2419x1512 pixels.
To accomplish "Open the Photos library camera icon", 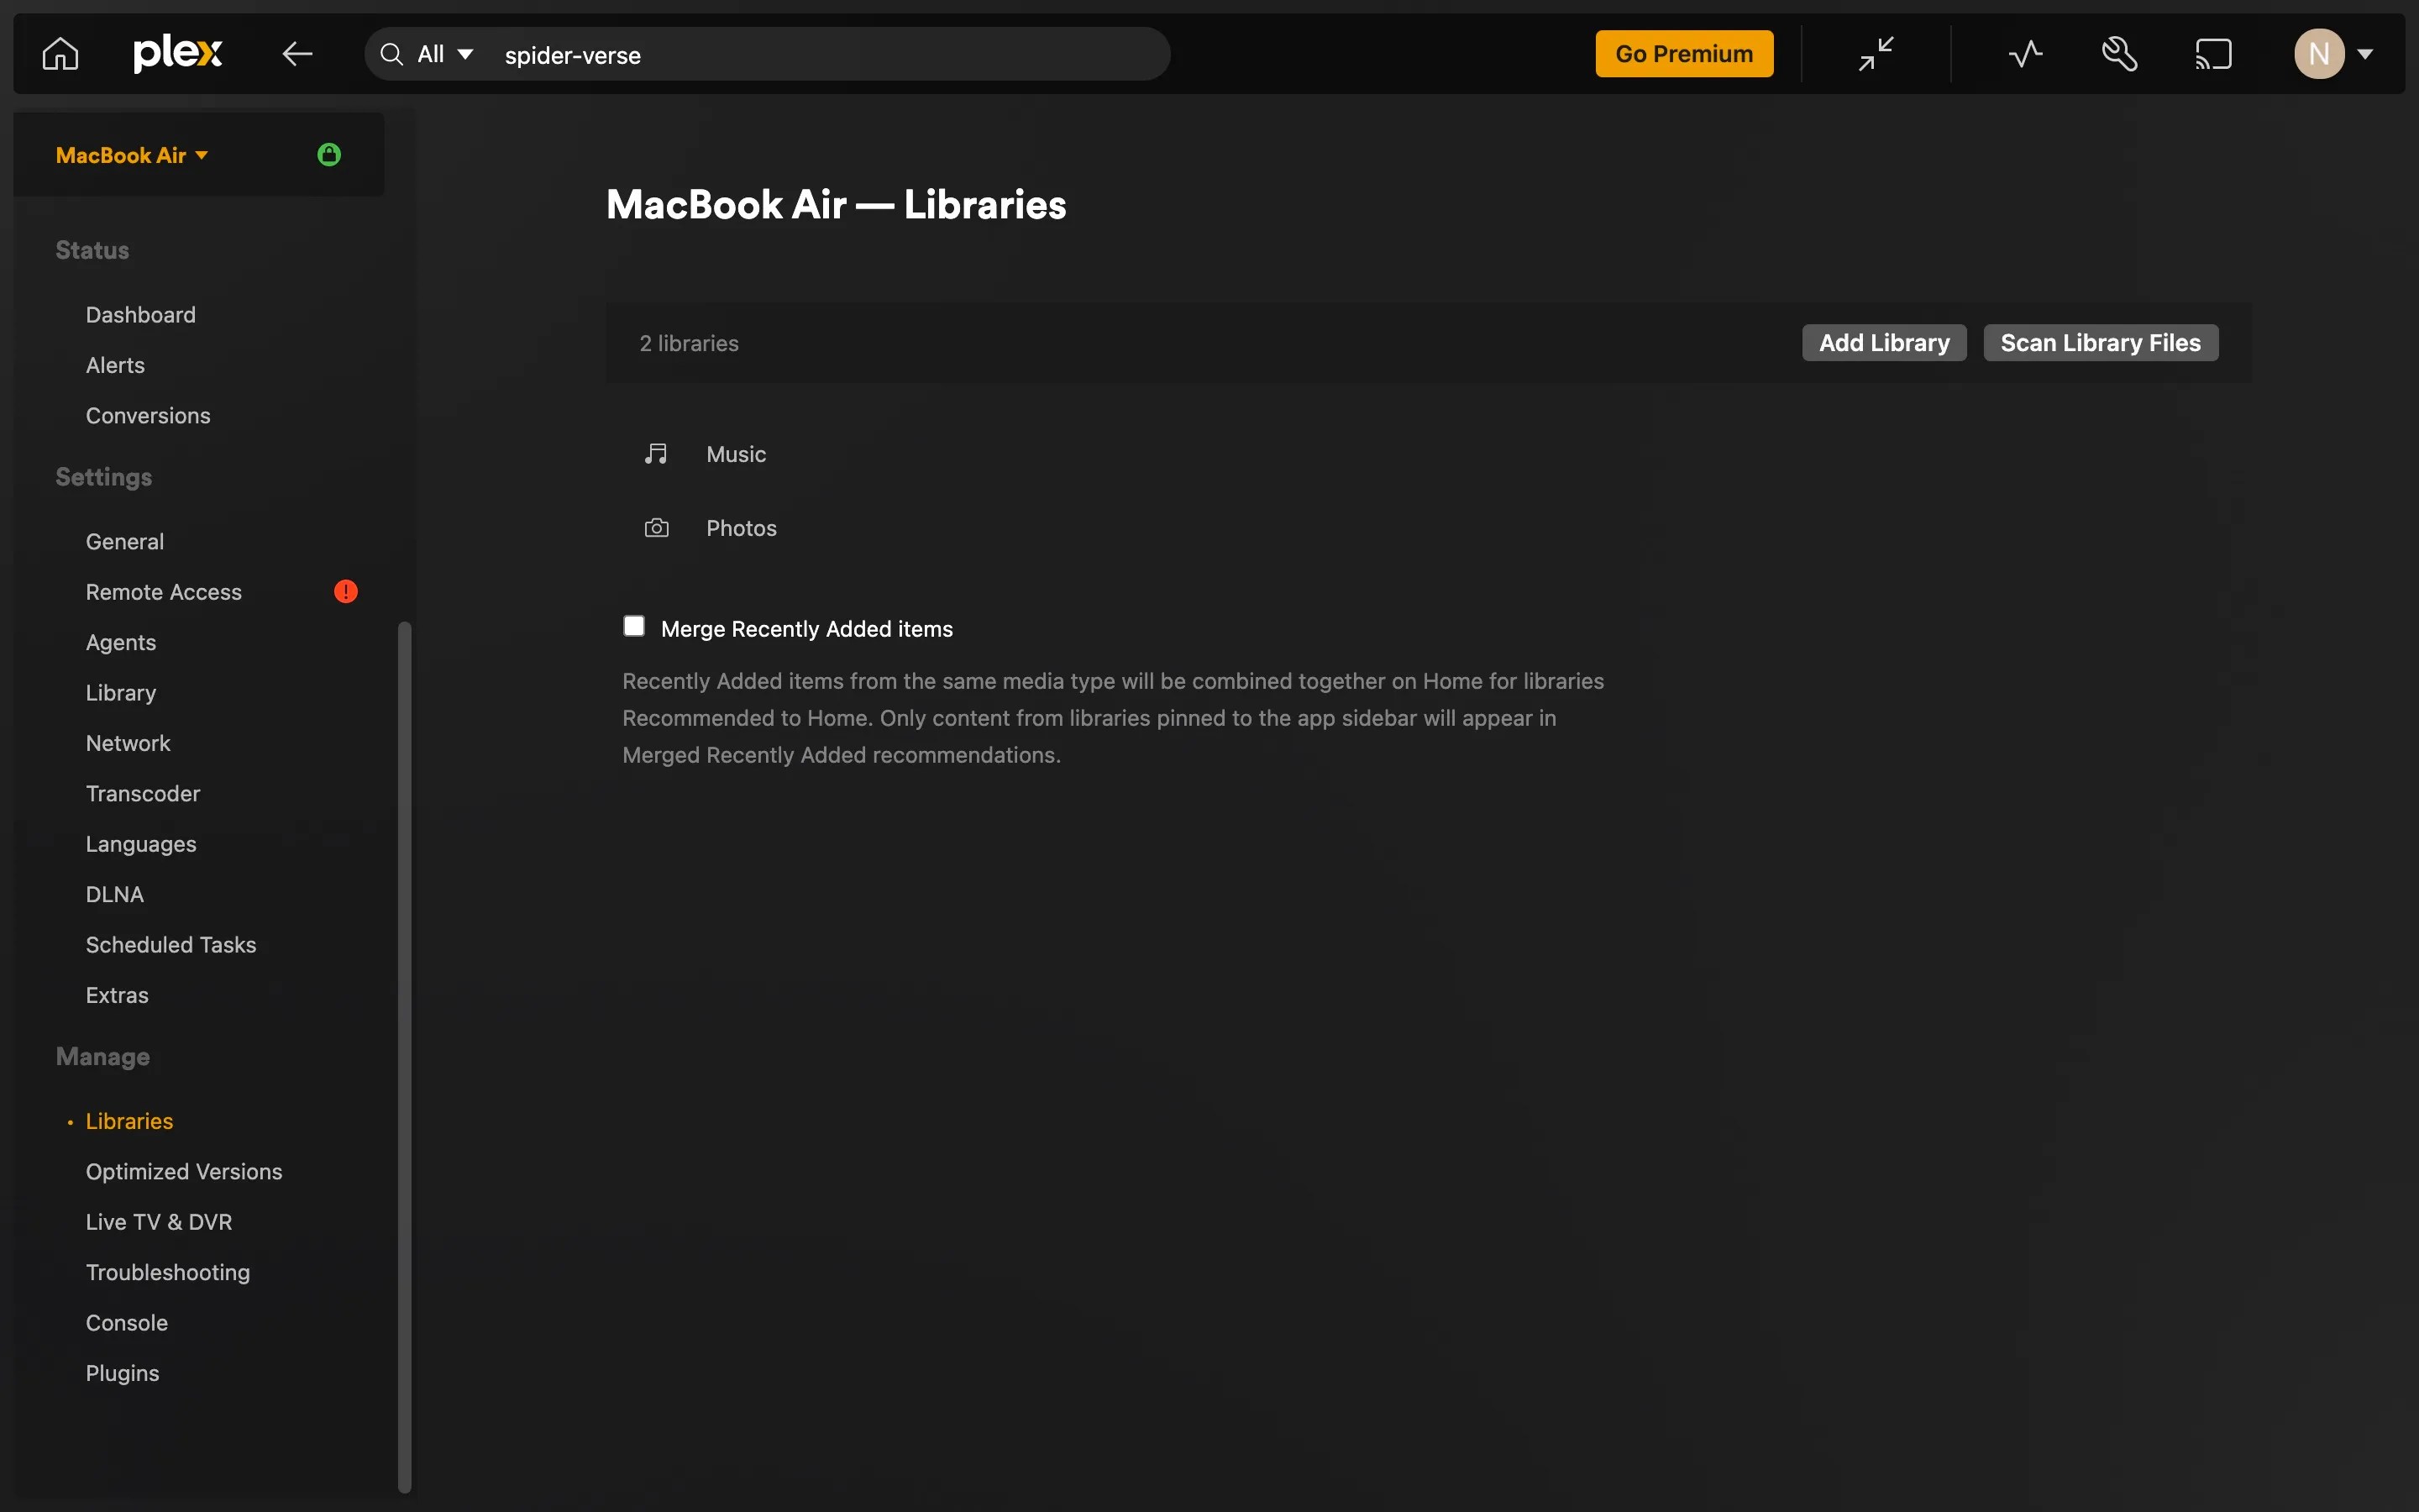I will point(656,528).
